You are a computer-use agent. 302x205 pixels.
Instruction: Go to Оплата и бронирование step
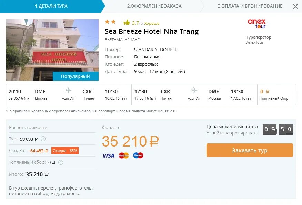point(250,6)
